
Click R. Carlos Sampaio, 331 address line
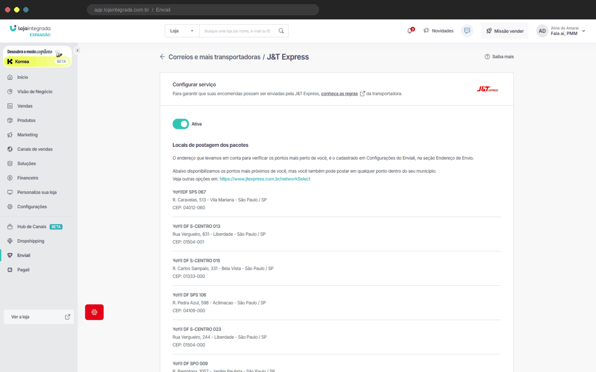point(223,268)
